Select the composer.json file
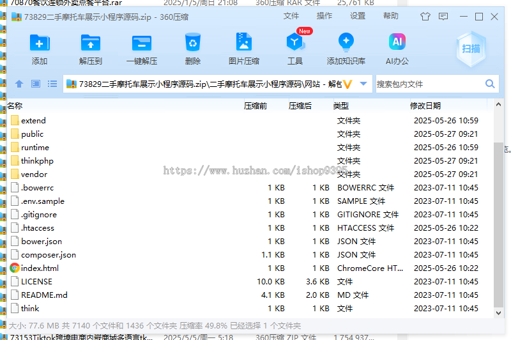The height and width of the screenshot is (340, 511). [49, 255]
